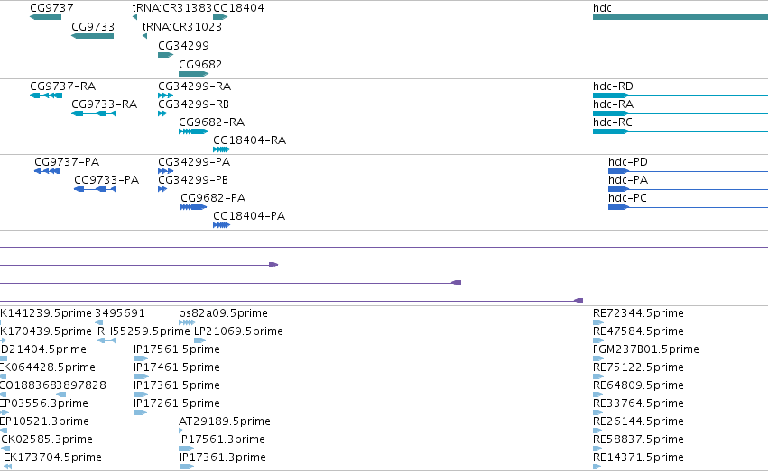This screenshot has width=768, height=471.
Task: Select the 3495691 feature label
Action: click(x=119, y=313)
